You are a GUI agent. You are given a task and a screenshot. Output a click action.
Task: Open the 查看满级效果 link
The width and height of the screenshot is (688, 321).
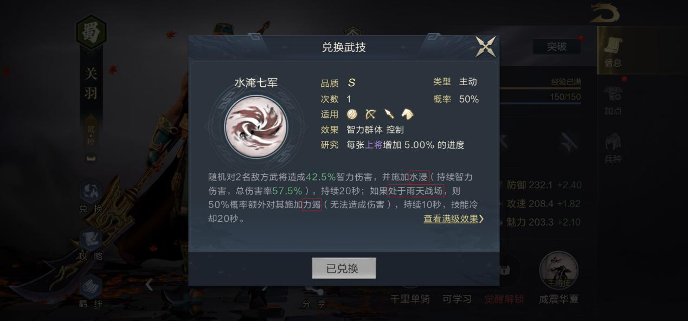pos(451,219)
